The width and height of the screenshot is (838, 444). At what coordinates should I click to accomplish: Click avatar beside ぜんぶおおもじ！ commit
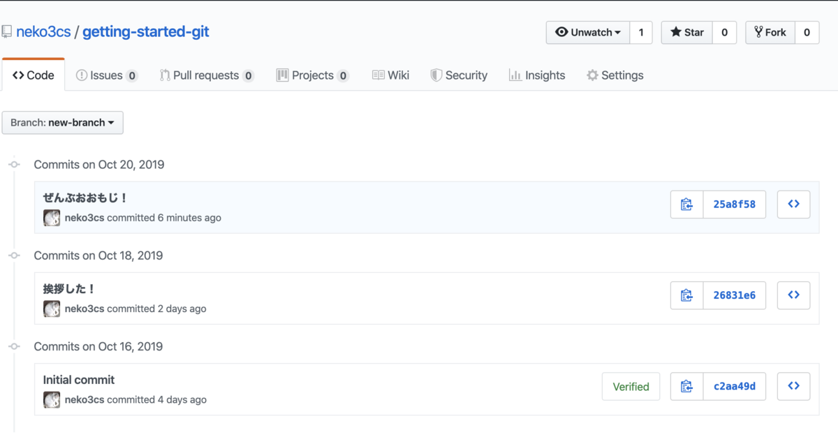52,218
